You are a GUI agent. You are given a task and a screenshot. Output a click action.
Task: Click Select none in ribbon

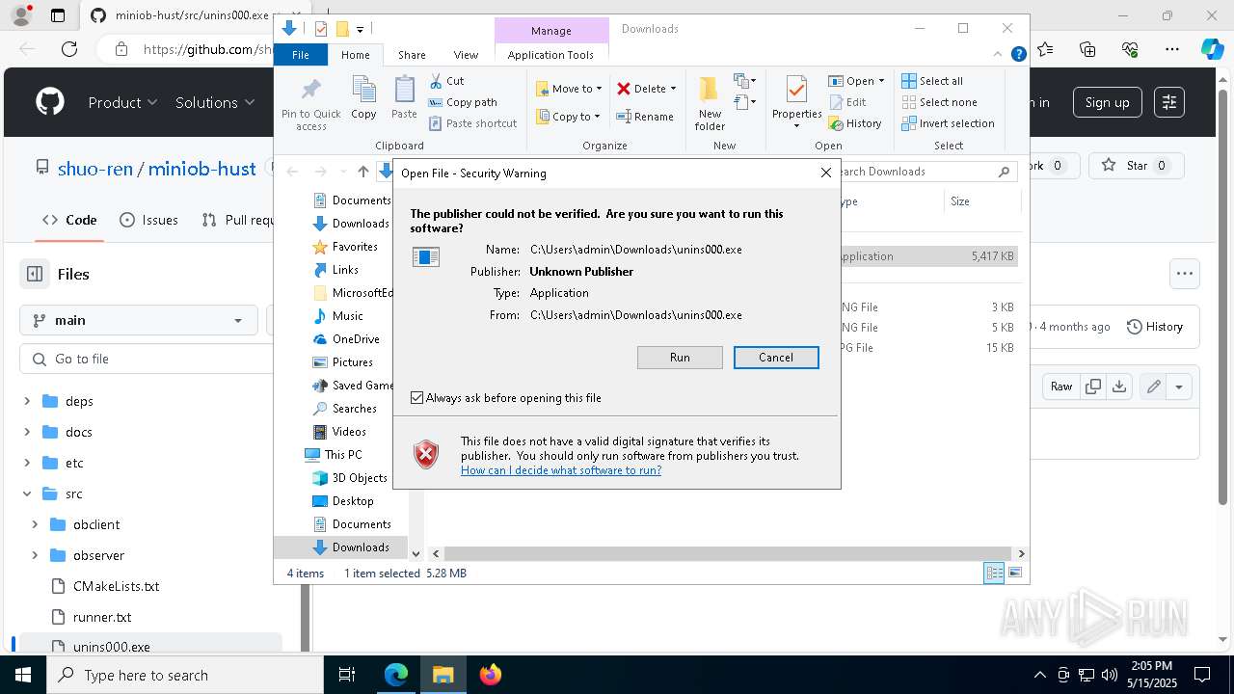[939, 102]
